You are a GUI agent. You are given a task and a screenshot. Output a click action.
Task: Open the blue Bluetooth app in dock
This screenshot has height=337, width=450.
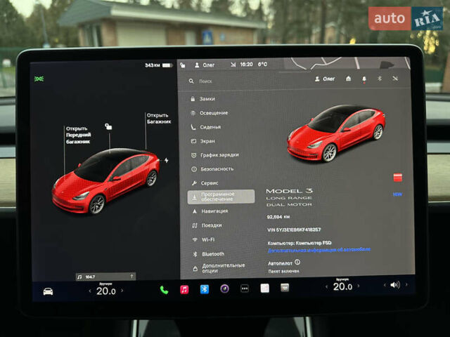point(205,289)
